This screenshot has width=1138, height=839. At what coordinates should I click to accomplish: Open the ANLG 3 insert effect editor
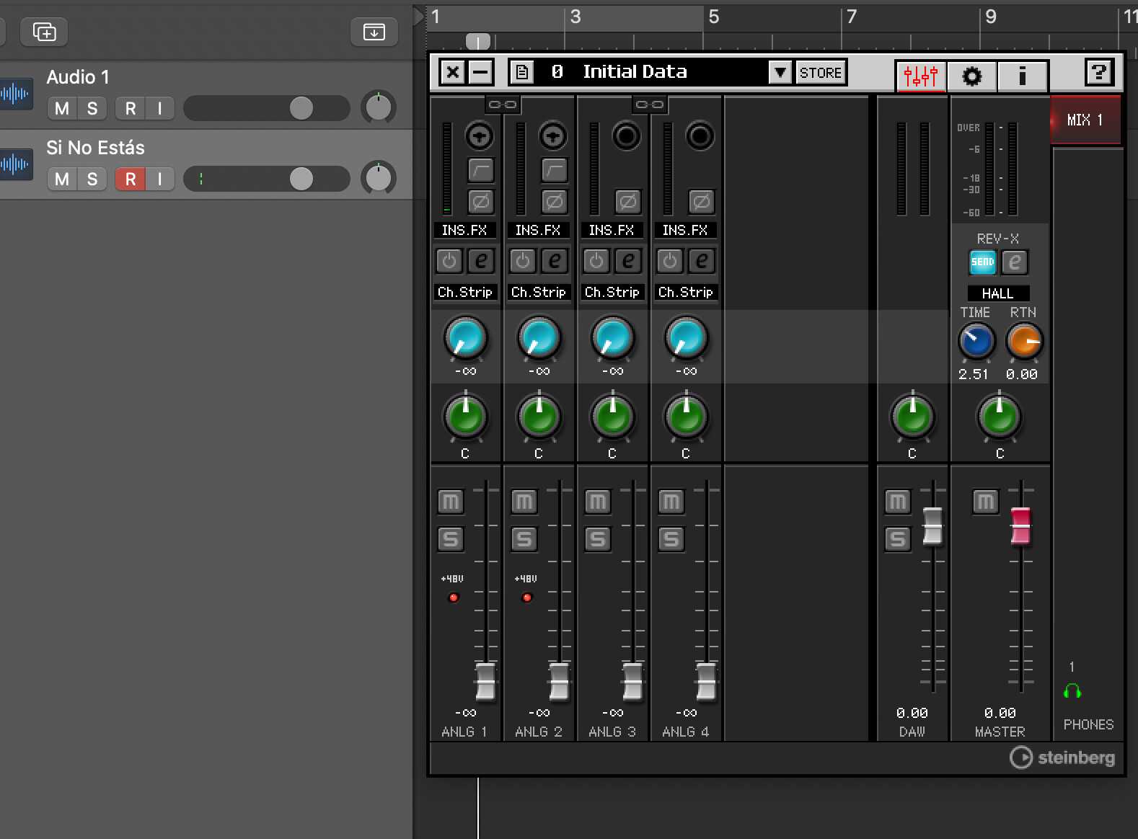pos(628,260)
